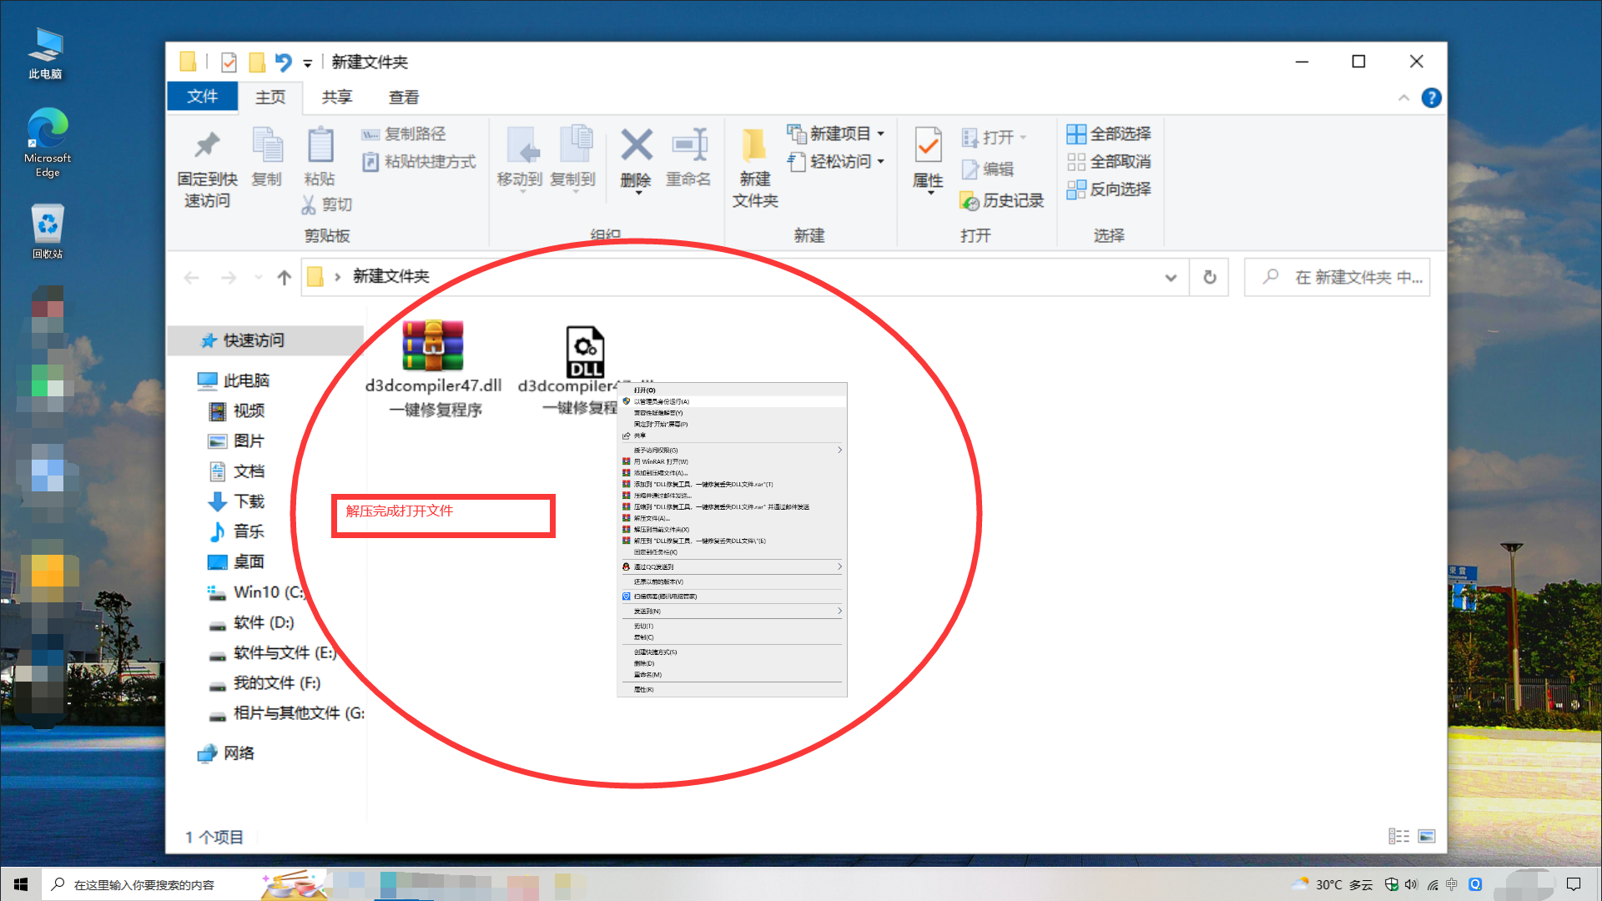
Task: Choose 用 WinRAR 打开 in the context menu
Action: 732,461
